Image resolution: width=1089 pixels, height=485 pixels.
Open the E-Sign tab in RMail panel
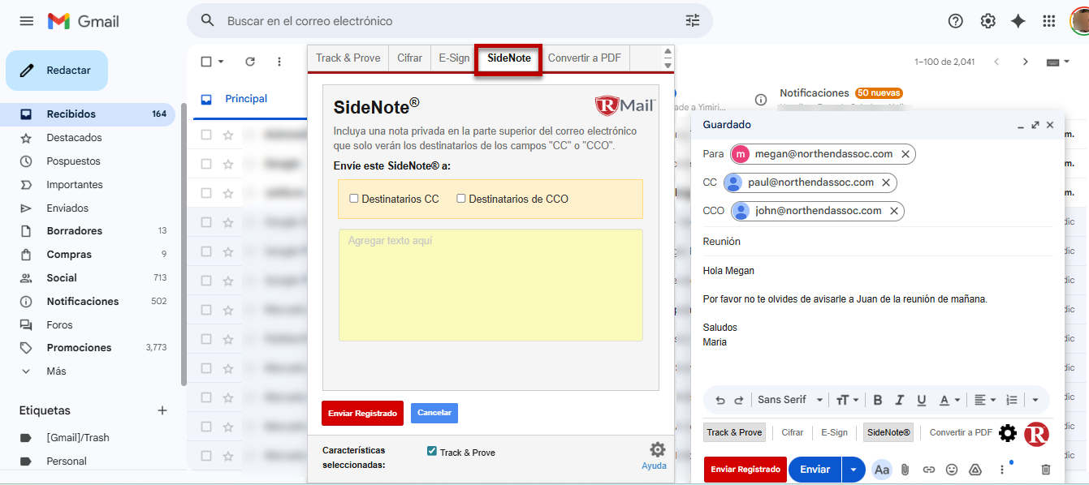(x=454, y=58)
